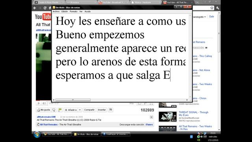Click the volume speaker tray icon
Viewport: 252px width, 142px height.
coord(202,137)
